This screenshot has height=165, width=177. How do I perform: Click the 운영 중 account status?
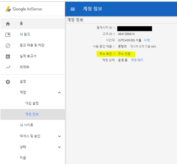click(122, 60)
